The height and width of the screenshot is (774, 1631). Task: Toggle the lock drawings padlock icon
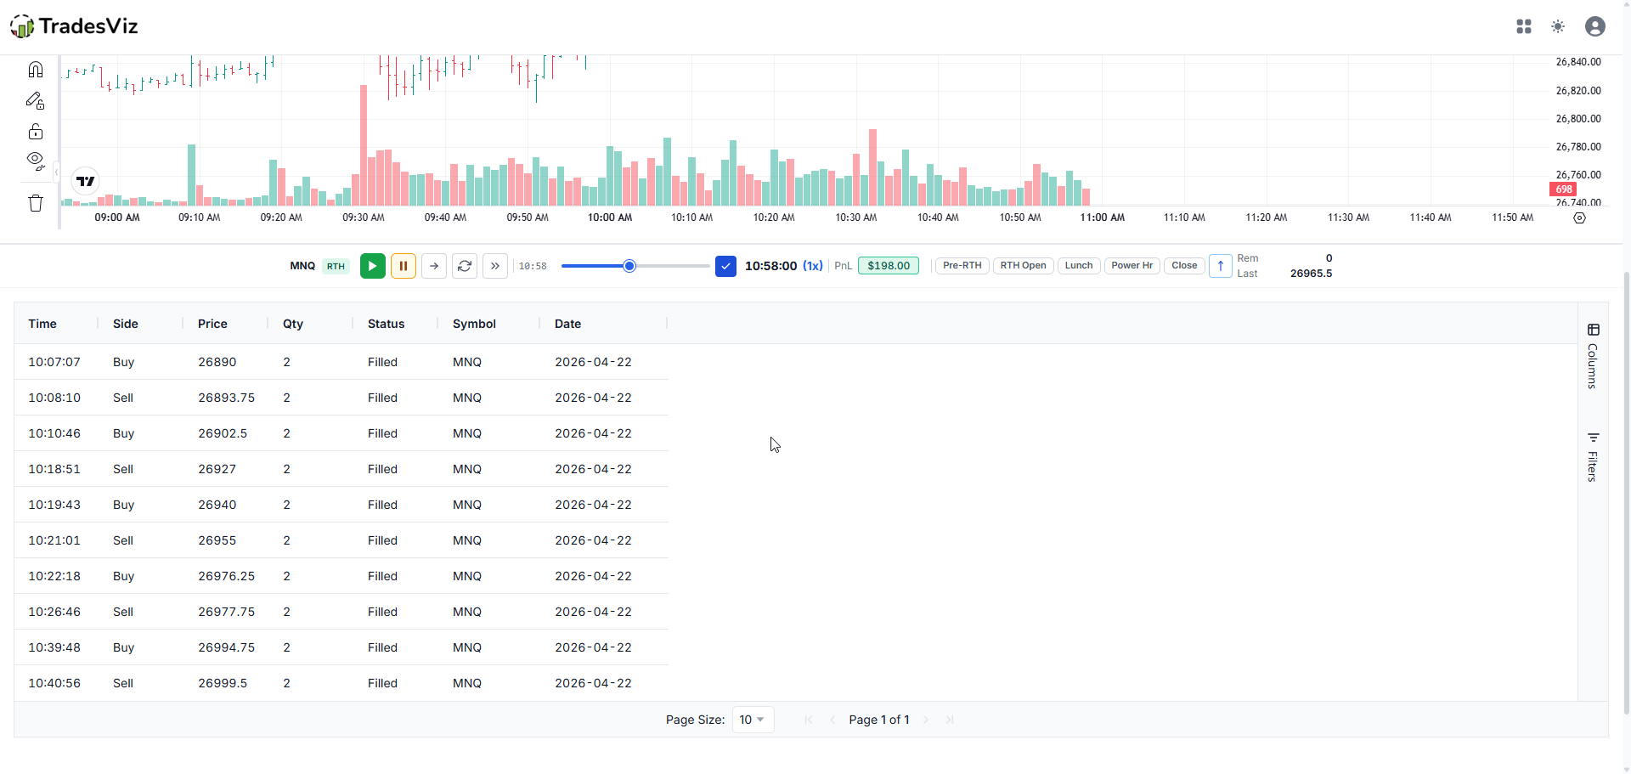click(x=36, y=131)
